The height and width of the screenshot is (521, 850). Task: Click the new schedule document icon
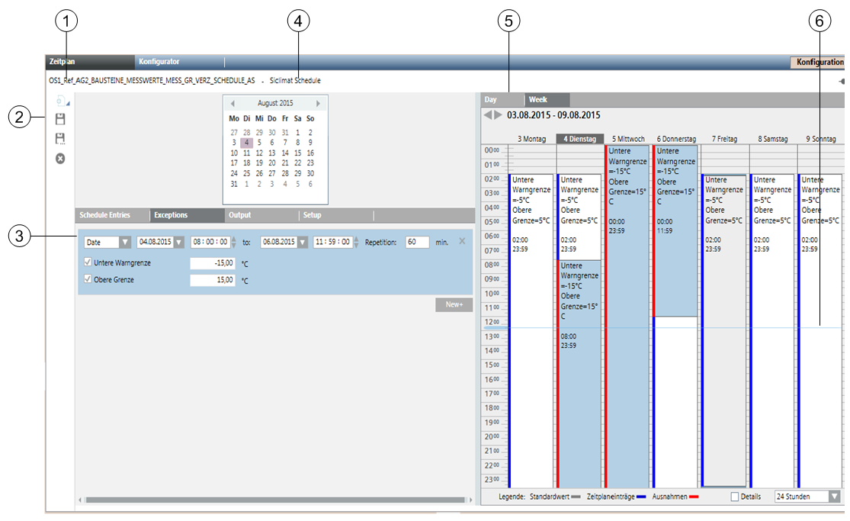[x=60, y=101]
